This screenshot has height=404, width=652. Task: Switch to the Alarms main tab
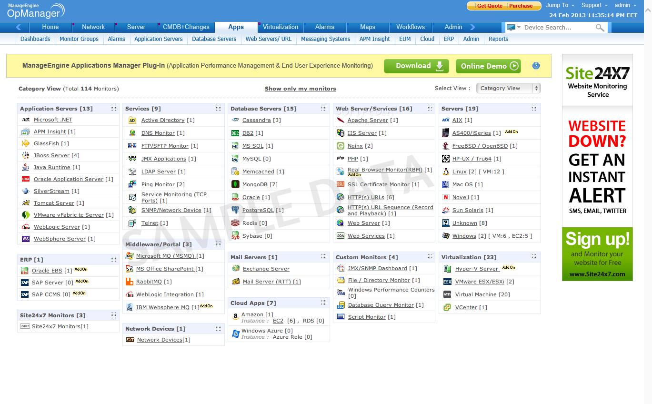click(325, 27)
